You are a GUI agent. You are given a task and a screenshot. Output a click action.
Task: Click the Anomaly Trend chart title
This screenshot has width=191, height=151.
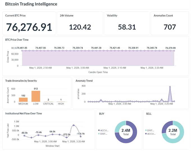tap(84, 81)
